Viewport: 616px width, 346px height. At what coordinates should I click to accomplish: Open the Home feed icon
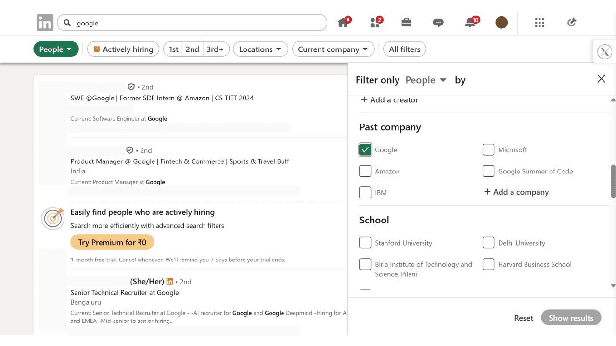point(343,23)
